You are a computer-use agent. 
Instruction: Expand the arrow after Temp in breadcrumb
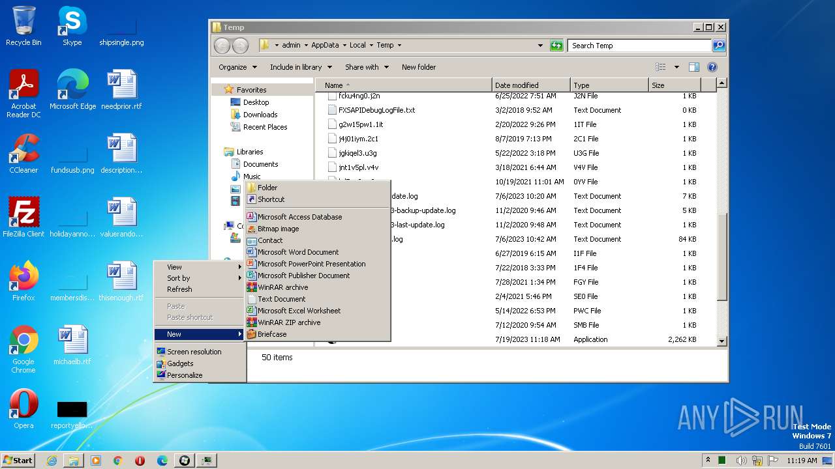(x=399, y=46)
